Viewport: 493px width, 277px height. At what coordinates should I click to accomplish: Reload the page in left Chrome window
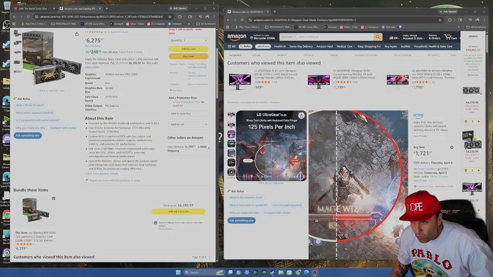click(28, 17)
